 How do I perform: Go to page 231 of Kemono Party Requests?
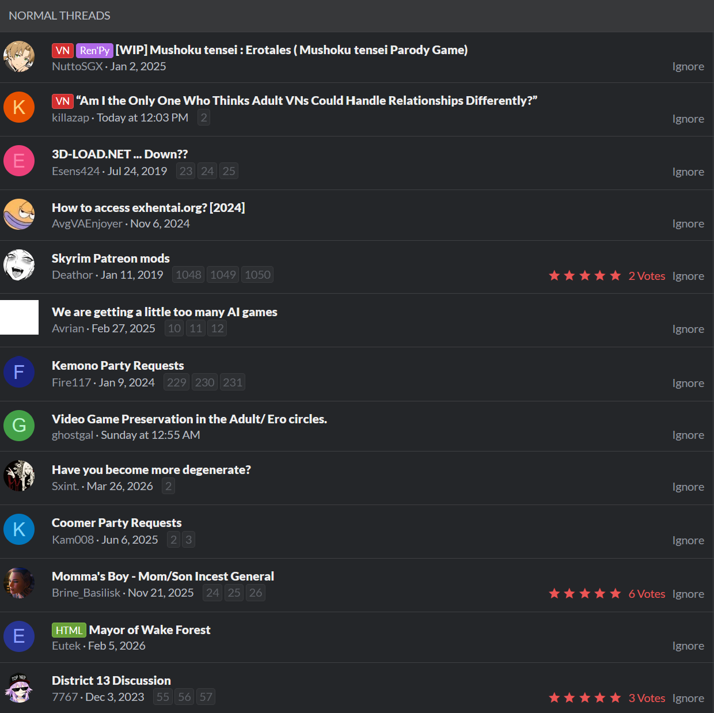pos(233,382)
